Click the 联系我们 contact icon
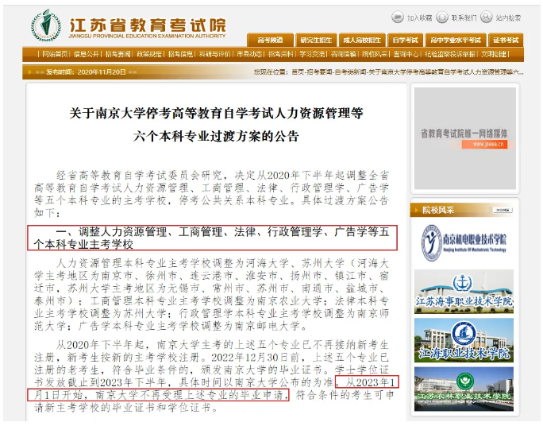Screen dimensions: 543x426 442,17
